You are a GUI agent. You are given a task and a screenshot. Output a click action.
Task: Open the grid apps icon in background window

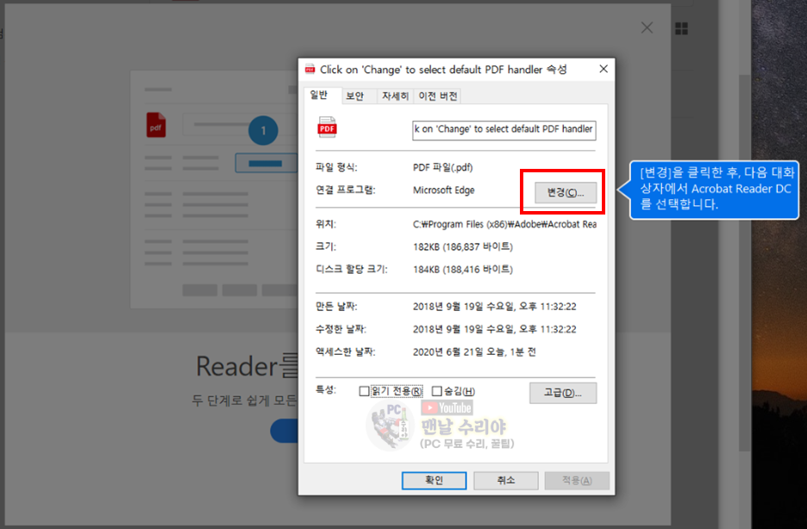pos(681,28)
